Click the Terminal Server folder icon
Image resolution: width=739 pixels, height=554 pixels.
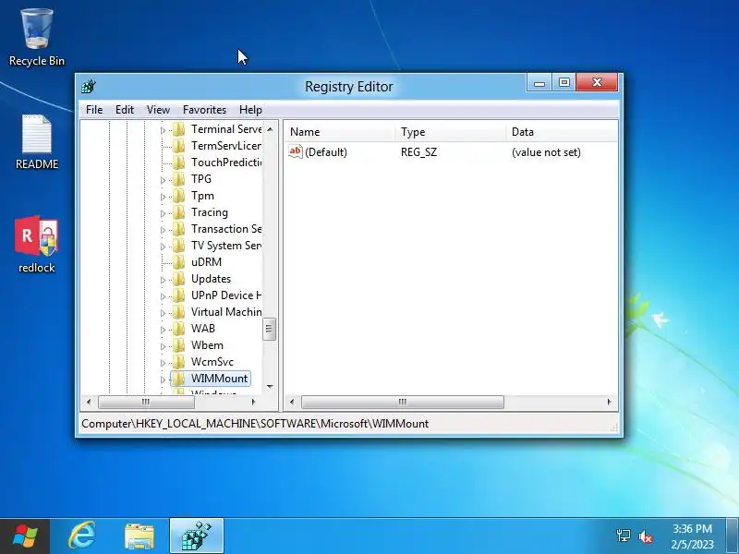tap(178, 129)
